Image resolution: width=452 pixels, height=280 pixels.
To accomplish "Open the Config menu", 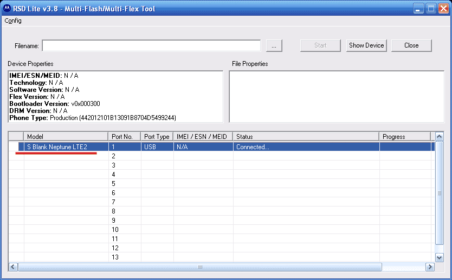I will click(x=13, y=21).
